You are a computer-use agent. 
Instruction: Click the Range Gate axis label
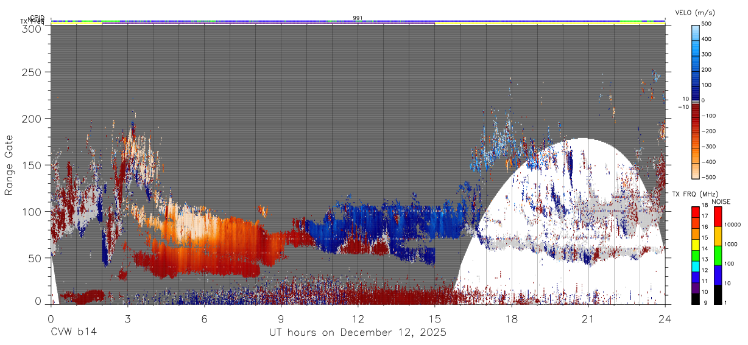[9, 166]
